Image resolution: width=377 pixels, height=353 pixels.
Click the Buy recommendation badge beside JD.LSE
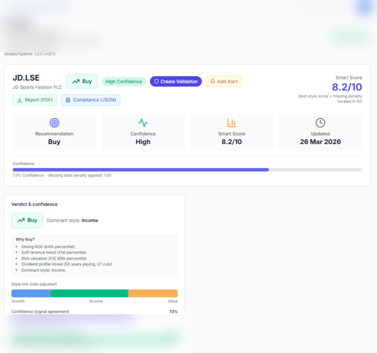(x=82, y=81)
